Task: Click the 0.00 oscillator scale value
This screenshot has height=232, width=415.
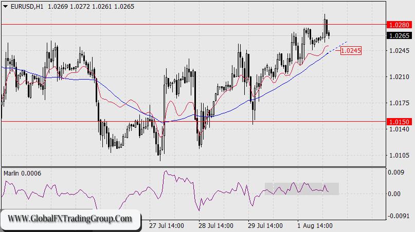Action: [394, 194]
